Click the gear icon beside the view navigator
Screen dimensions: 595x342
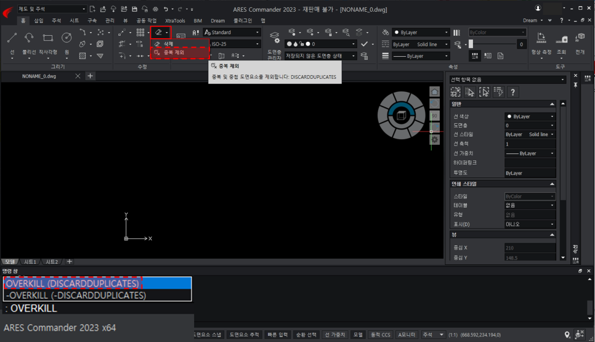434,140
